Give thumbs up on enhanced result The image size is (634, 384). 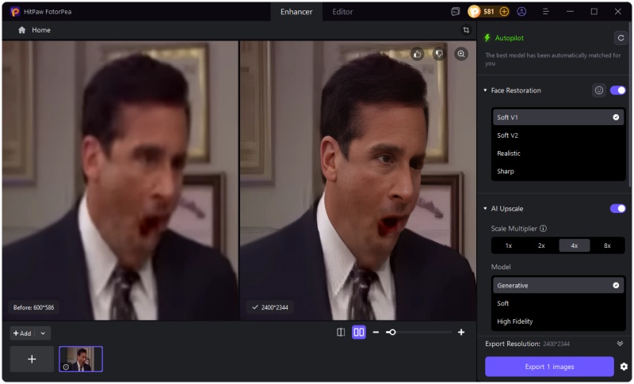418,54
